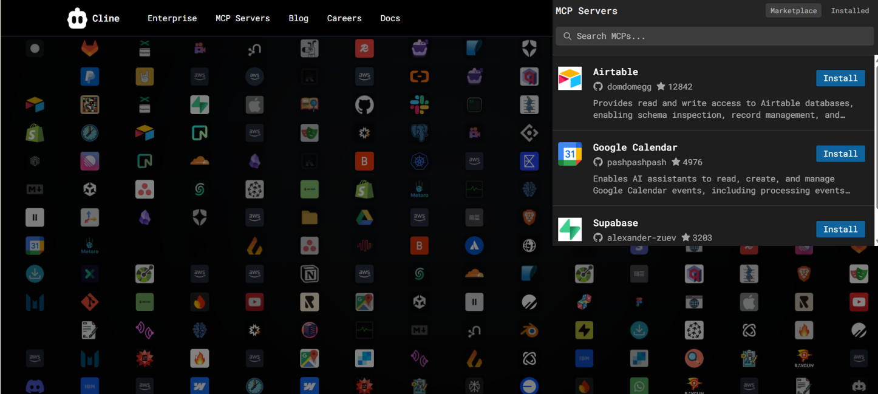Focus the Search MCPs field
Viewport: 878px width, 394px height.
point(715,36)
